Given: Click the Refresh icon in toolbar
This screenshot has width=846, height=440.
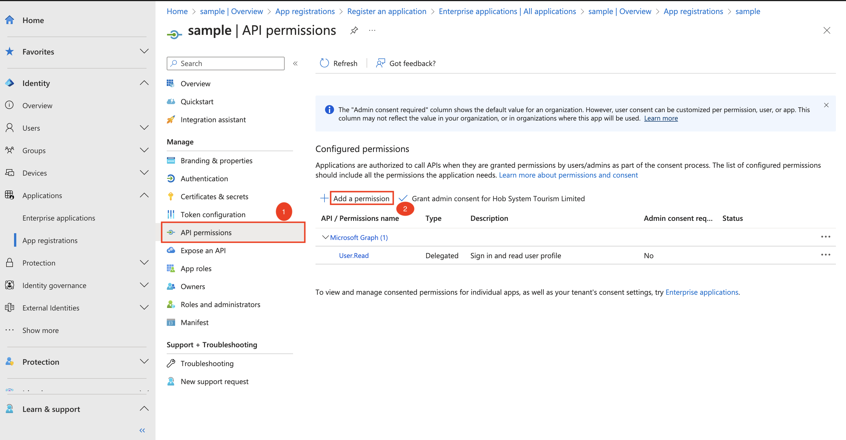Looking at the screenshot, I should tap(324, 63).
